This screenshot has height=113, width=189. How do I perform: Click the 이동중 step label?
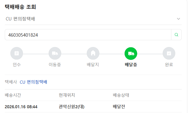coord(55,65)
